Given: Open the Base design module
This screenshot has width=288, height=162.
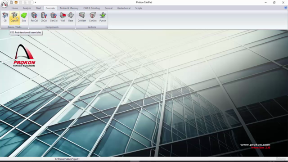Looking at the screenshot, I should click(71, 17).
